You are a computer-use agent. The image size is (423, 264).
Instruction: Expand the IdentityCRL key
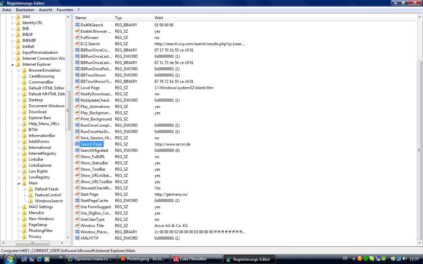click(x=13, y=23)
